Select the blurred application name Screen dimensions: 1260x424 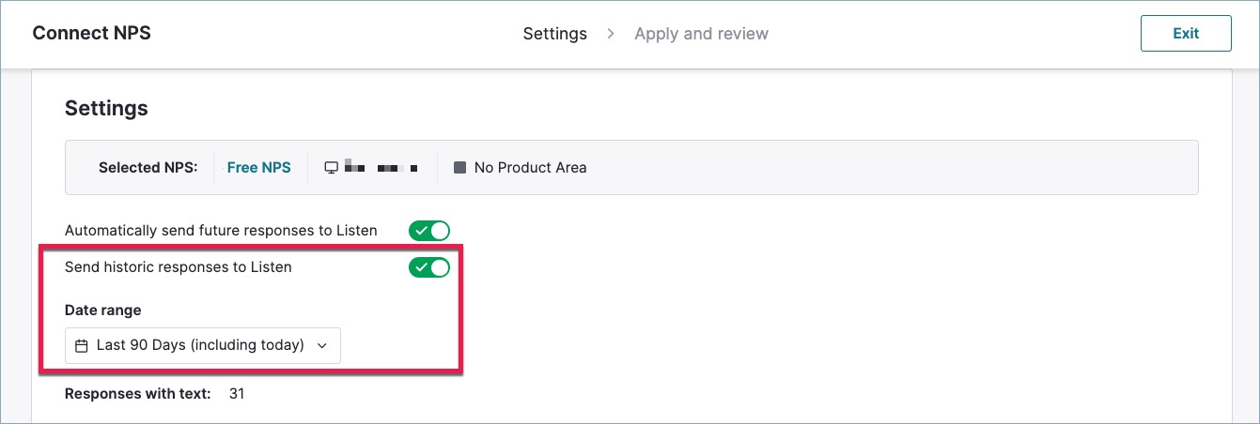(381, 167)
